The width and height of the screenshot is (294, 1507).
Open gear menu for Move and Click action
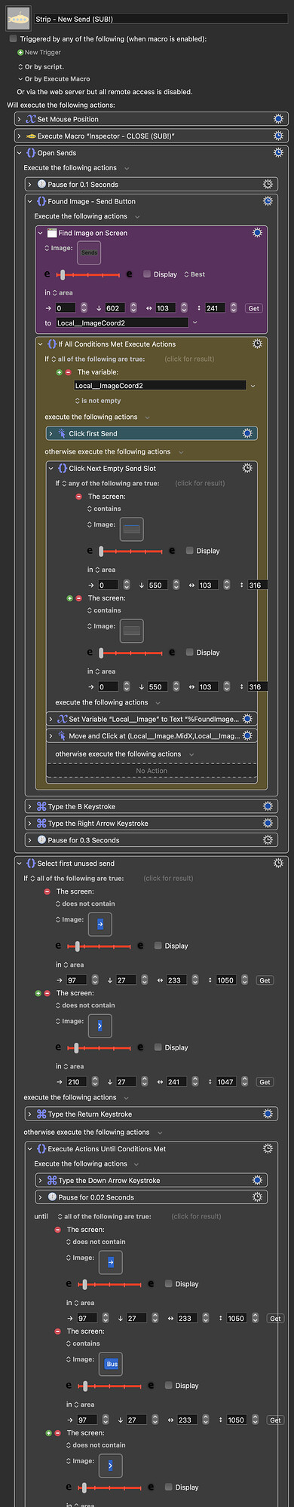[247, 735]
